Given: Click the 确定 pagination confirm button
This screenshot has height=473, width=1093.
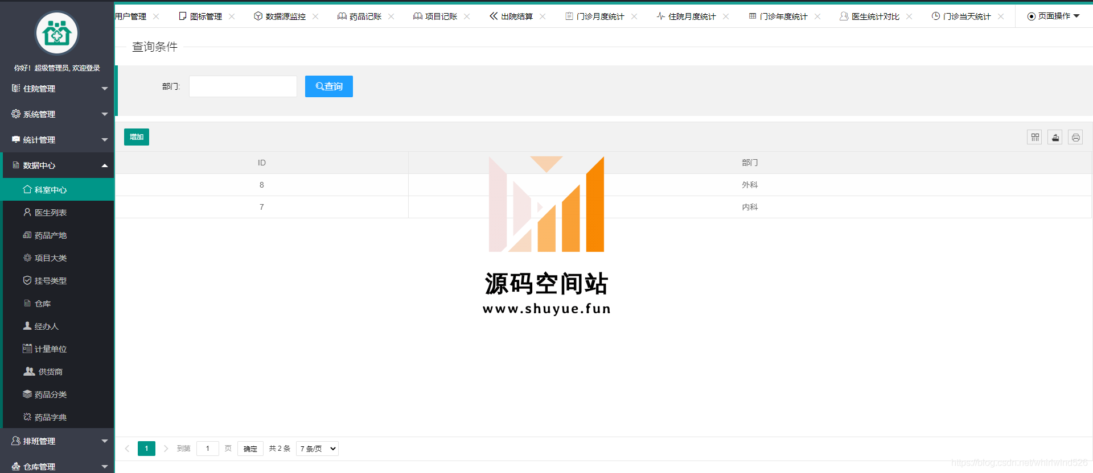Looking at the screenshot, I should pyautogui.click(x=250, y=449).
